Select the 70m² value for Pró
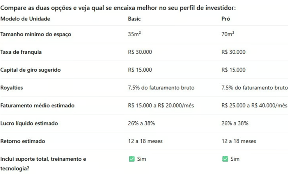The height and width of the screenshot is (175, 288). (228, 34)
